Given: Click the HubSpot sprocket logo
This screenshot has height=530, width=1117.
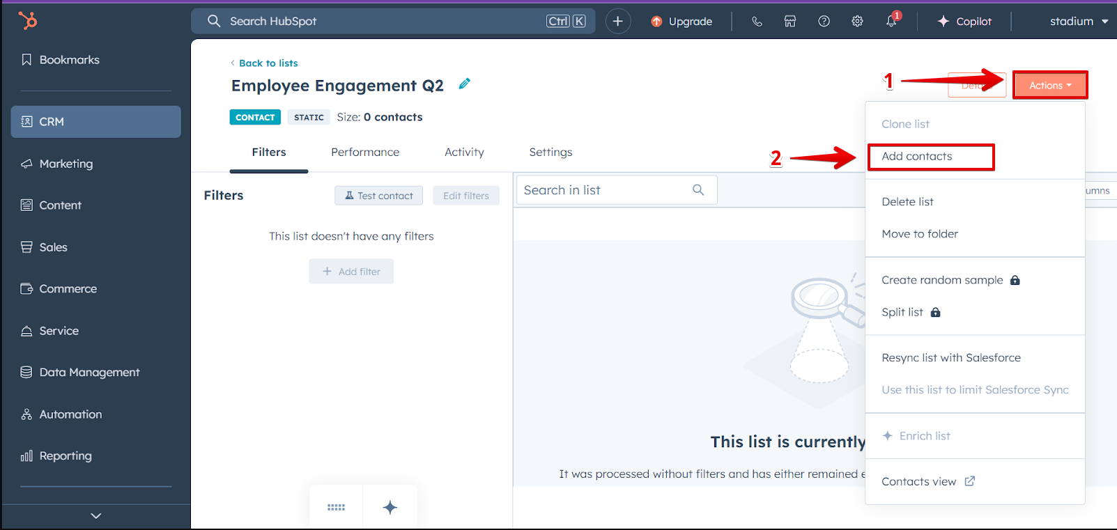Looking at the screenshot, I should tap(28, 21).
